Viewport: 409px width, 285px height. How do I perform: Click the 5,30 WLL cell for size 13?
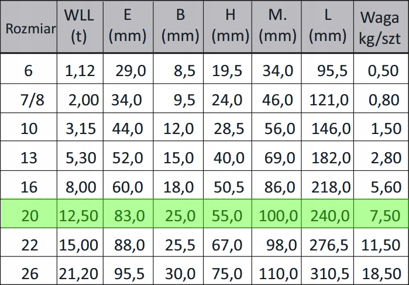click(79, 157)
